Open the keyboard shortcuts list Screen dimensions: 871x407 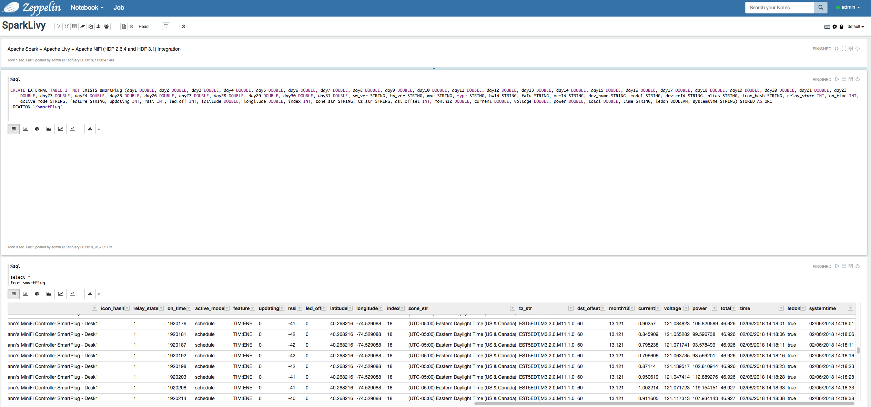[827, 27]
